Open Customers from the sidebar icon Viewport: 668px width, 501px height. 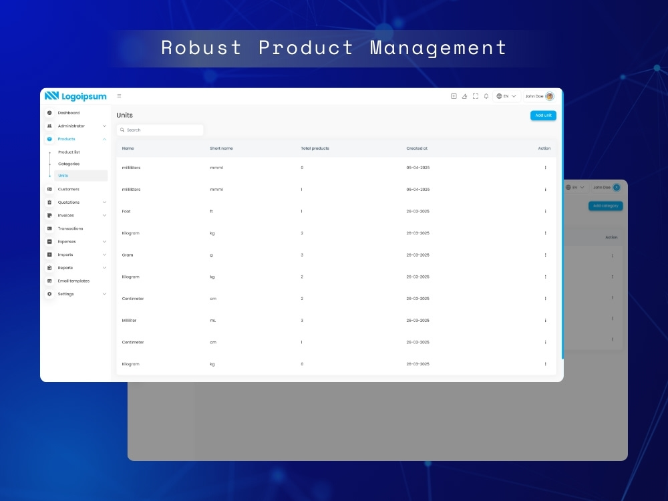pos(49,189)
